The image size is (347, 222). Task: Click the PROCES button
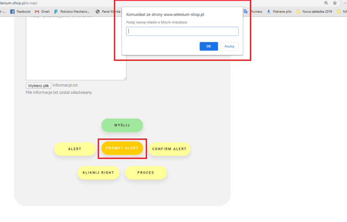pyautogui.click(x=146, y=173)
